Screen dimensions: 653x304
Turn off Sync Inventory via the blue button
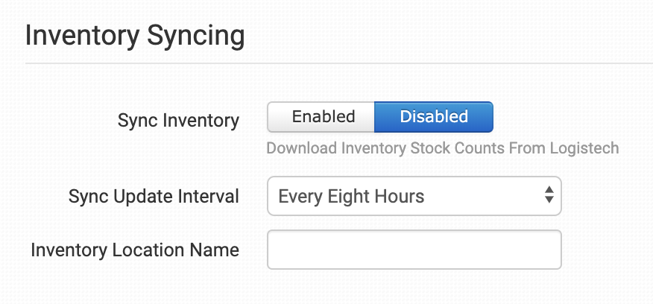pyautogui.click(x=434, y=117)
